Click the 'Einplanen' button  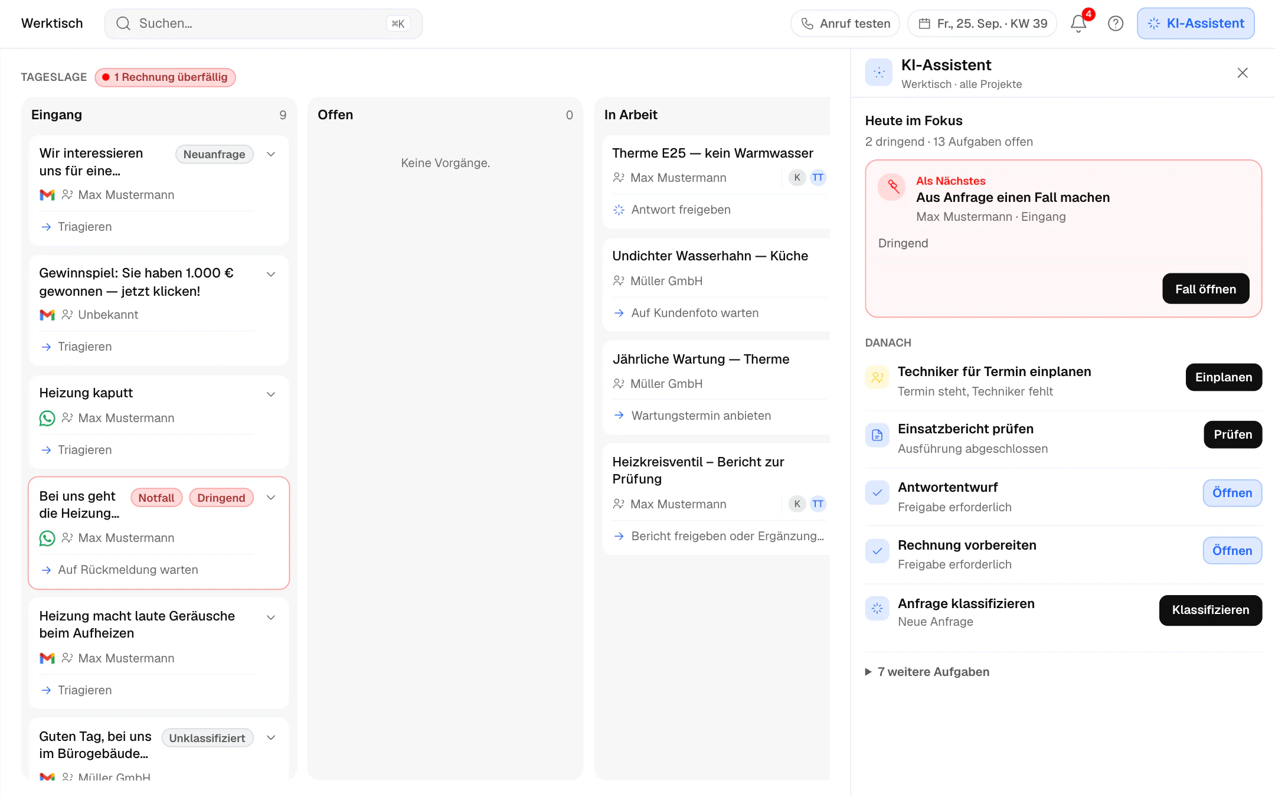[1224, 377]
